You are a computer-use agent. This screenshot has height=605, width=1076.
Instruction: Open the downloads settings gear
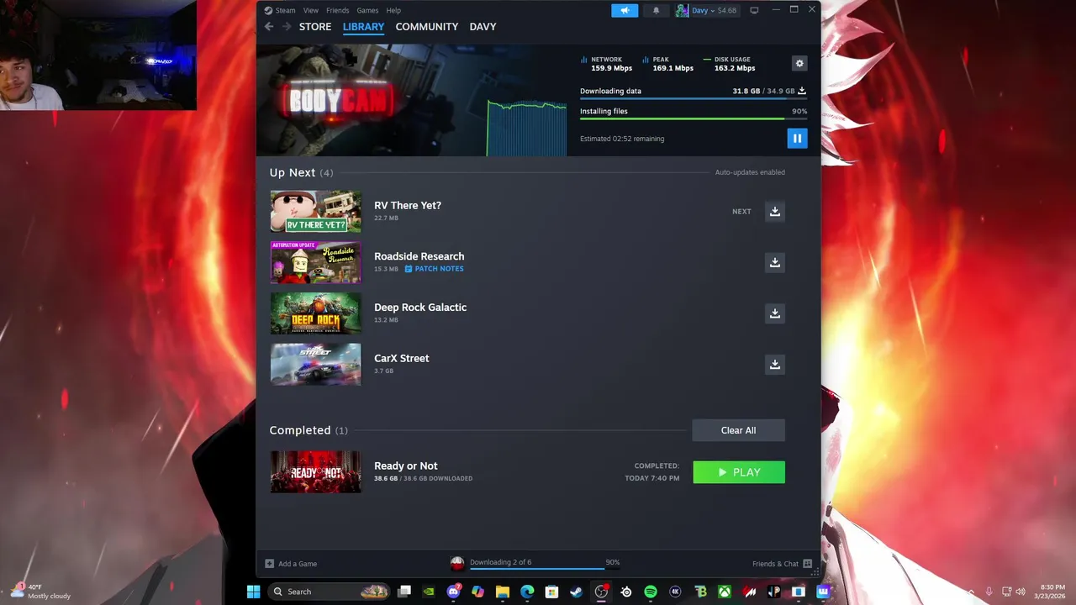pos(799,63)
